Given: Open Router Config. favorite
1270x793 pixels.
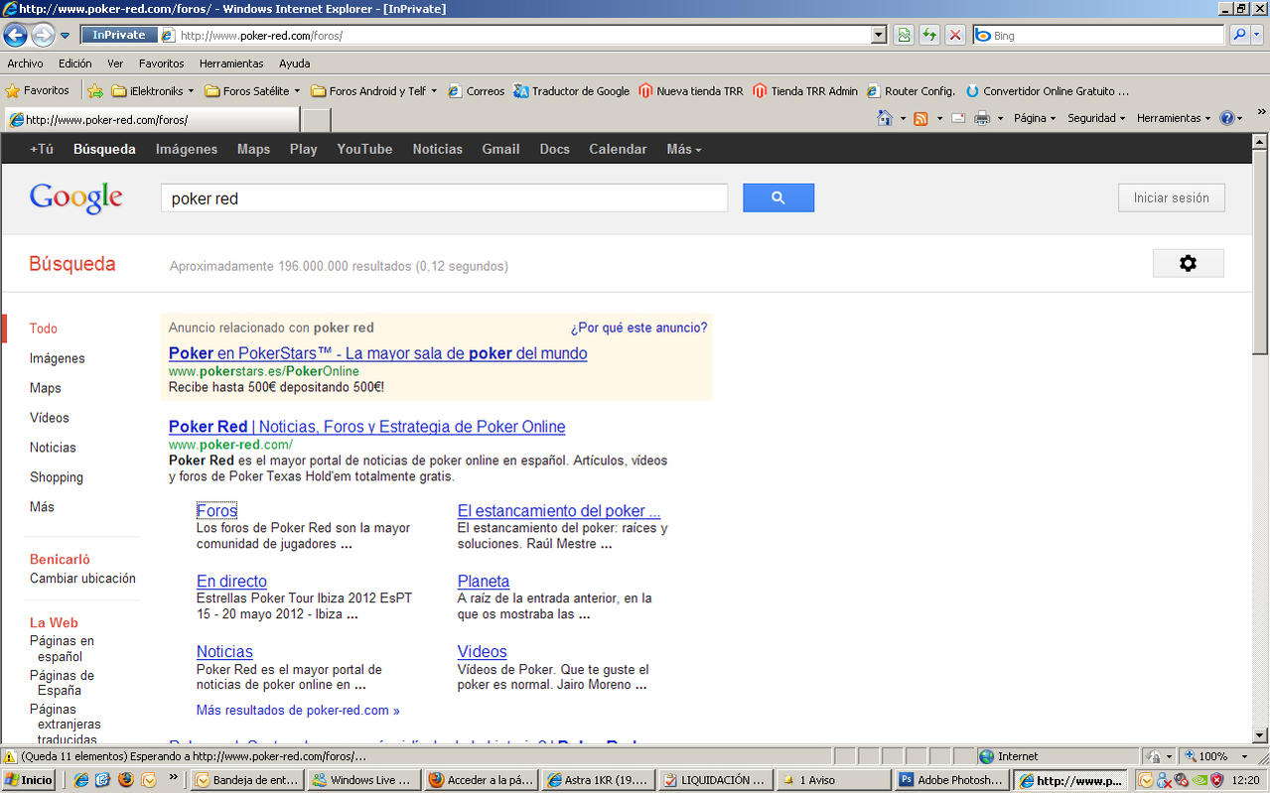Looking at the screenshot, I should (912, 90).
